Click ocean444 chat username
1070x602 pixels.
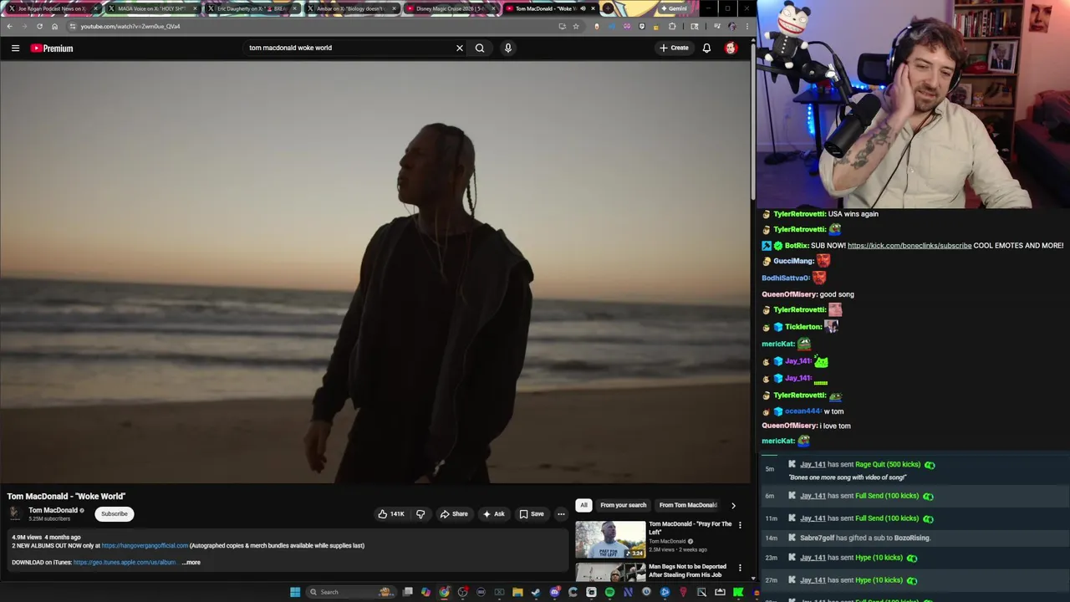click(802, 411)
